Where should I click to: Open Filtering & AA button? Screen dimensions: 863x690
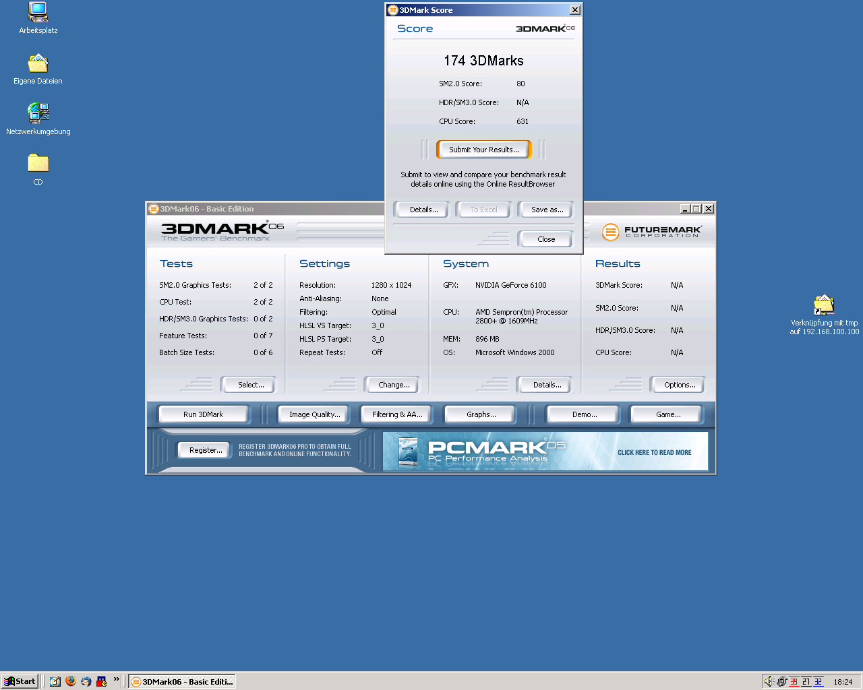tap(397, 414)
